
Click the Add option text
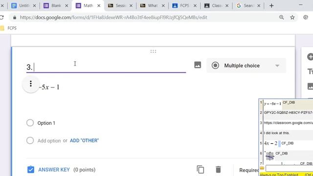click(49, 141)
